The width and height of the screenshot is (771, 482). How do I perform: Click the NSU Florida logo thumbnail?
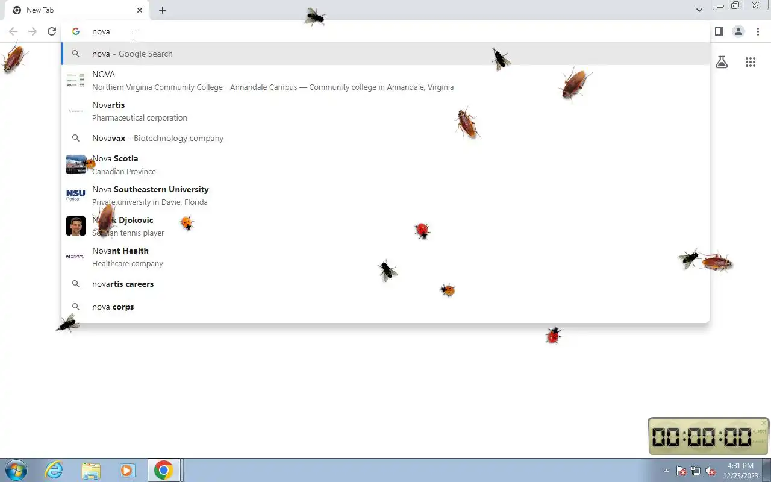[76, 195]
